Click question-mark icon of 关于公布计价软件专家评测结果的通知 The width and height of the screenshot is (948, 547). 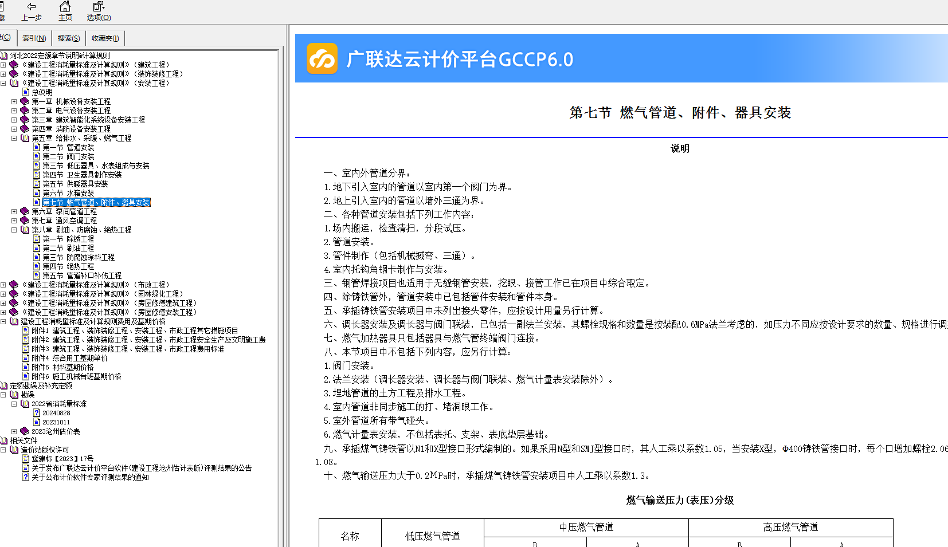[26, 477]
